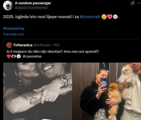
Task: Open quoted post text 'Je li moguce da niko'
Action: tap(52, 51)
